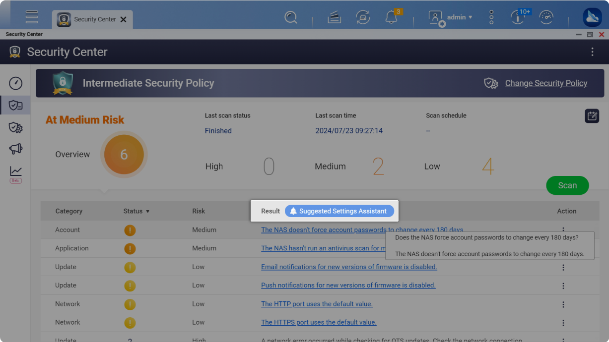Open the admin user dropdown
The image size is (609, 342).
click(x=460, y=17)
